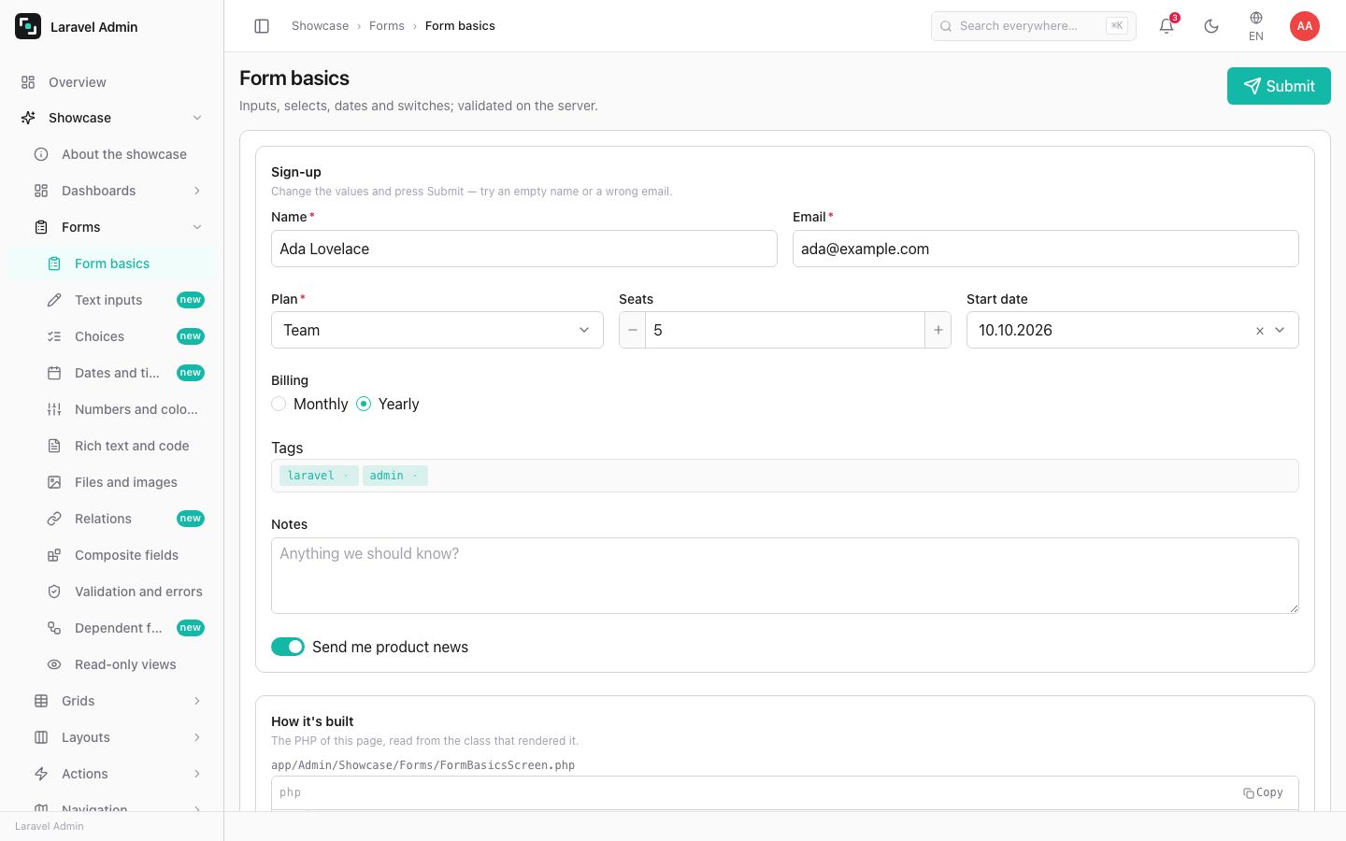Screen dimensions: 1346x841
Task: Select Monthly billing
Action: click(x=279, y=404)
